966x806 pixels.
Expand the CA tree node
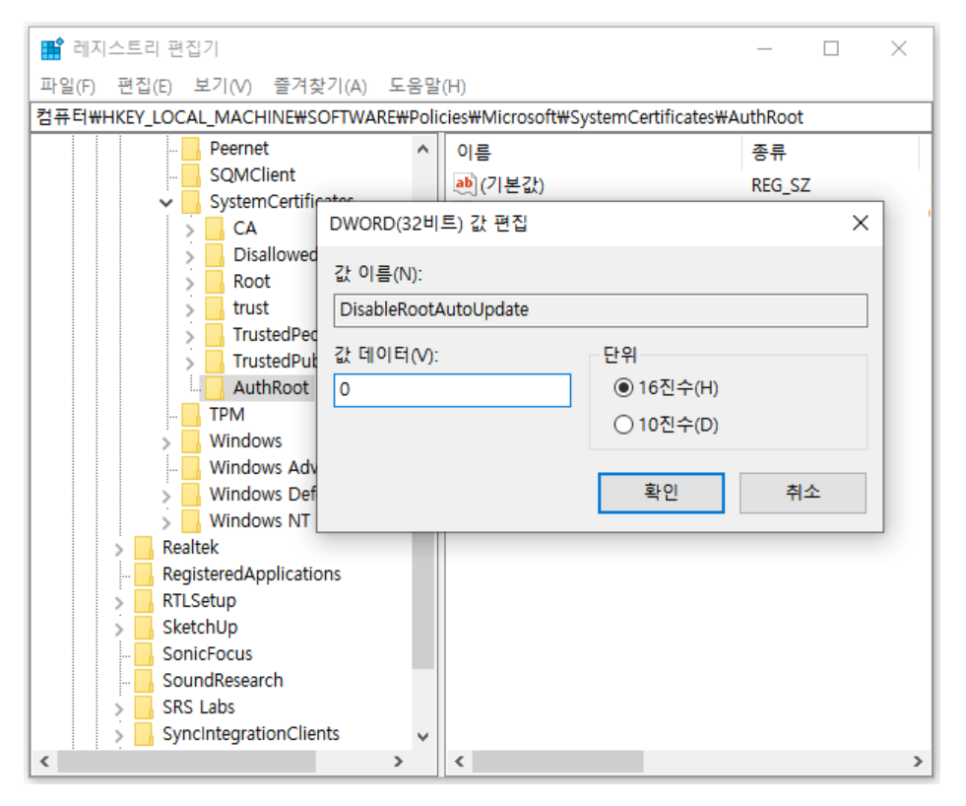pyautogui.click(x=190, y=230)
